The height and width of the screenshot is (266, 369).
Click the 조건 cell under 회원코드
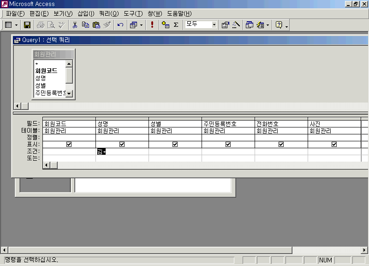pos(69,151)
